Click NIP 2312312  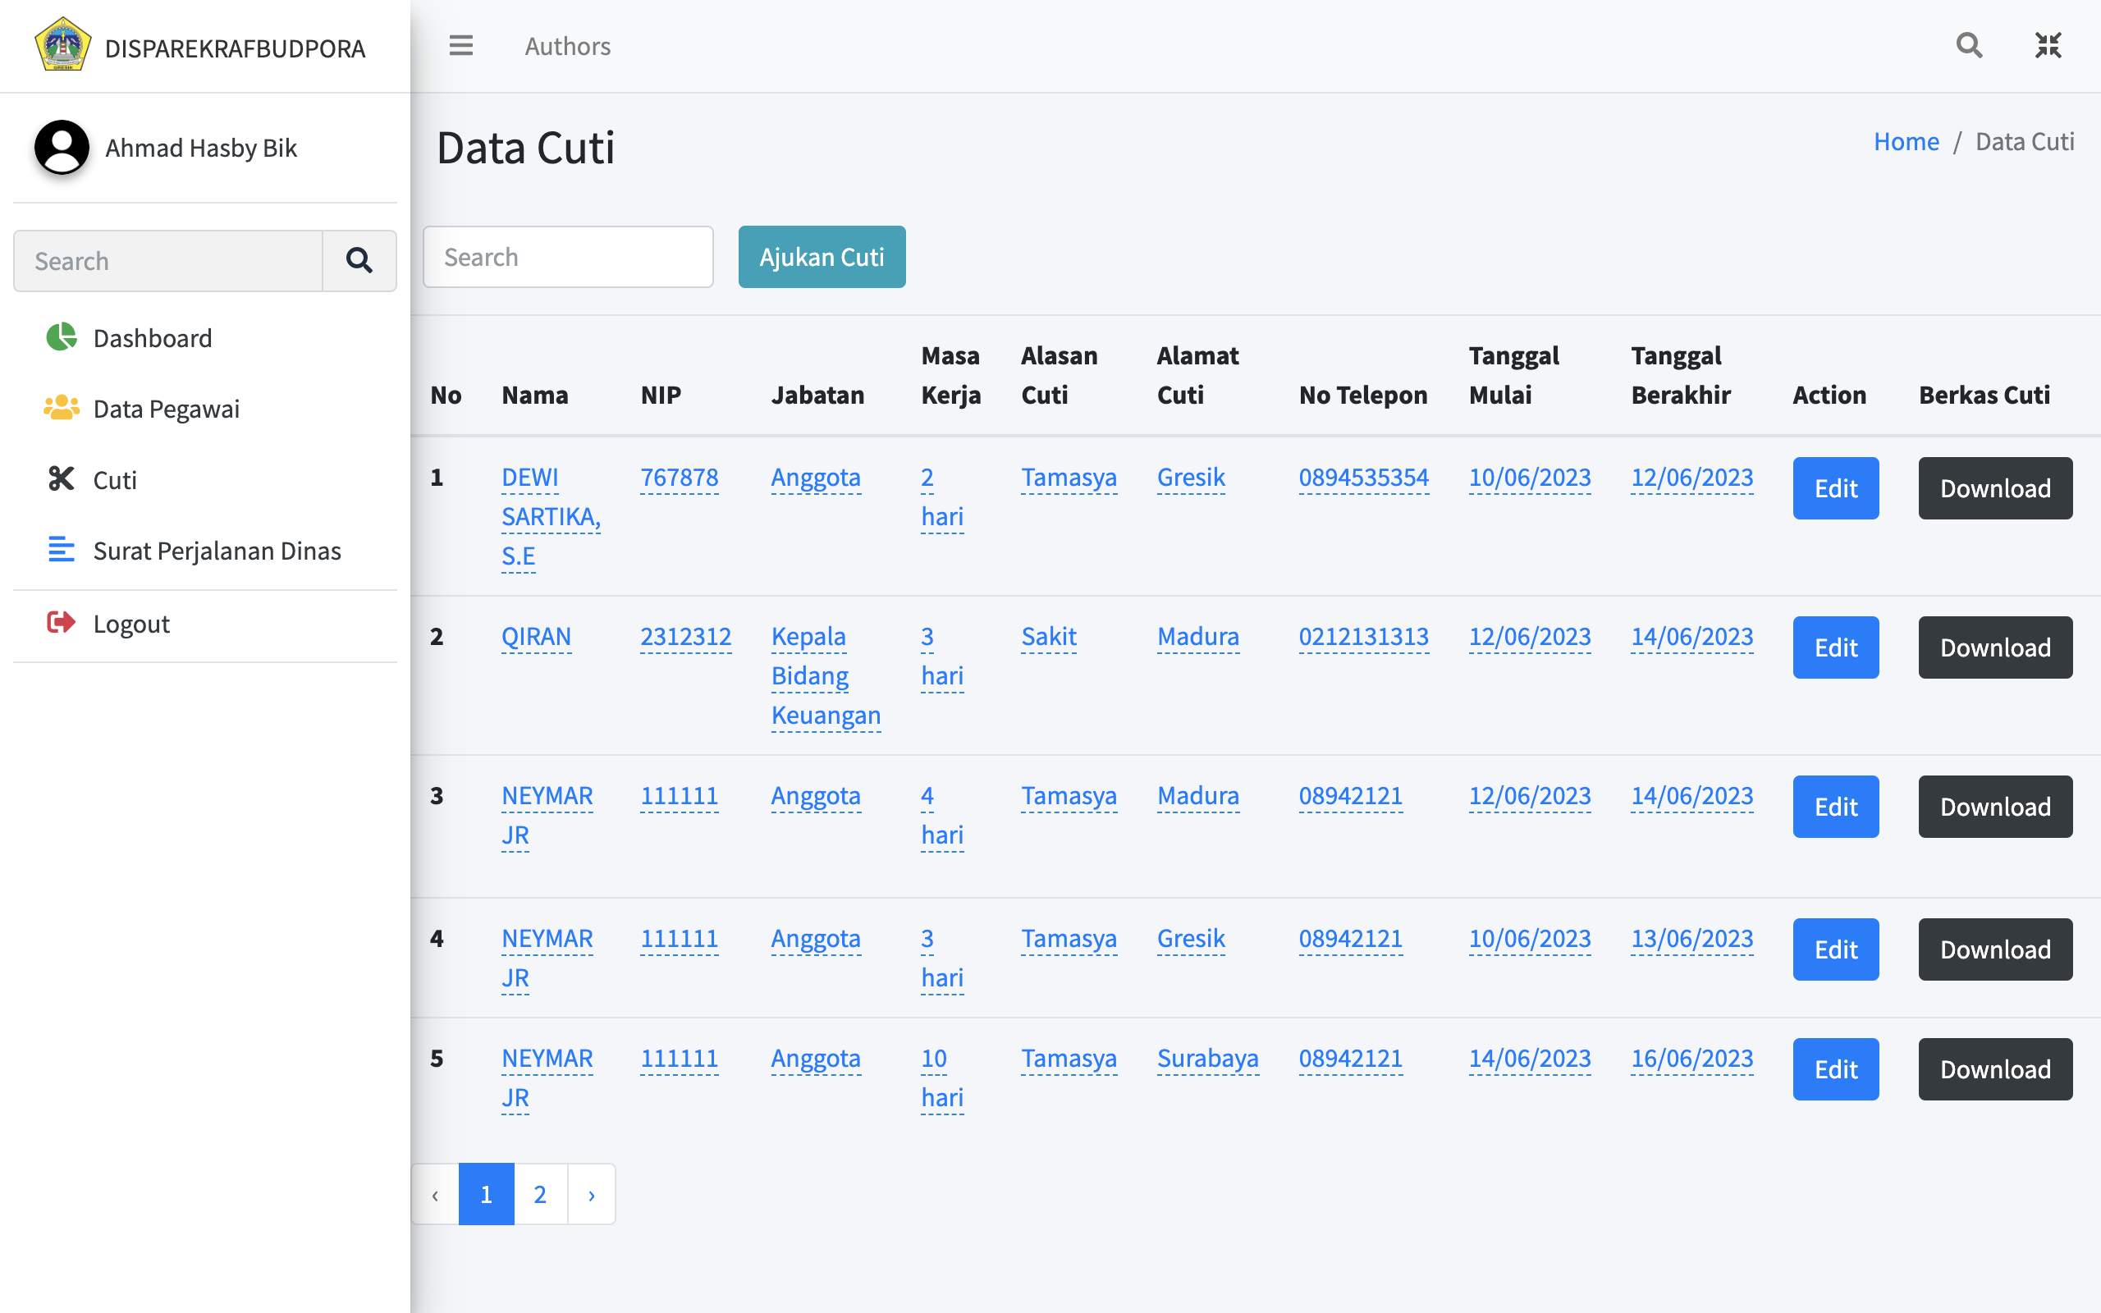[685, 637]
